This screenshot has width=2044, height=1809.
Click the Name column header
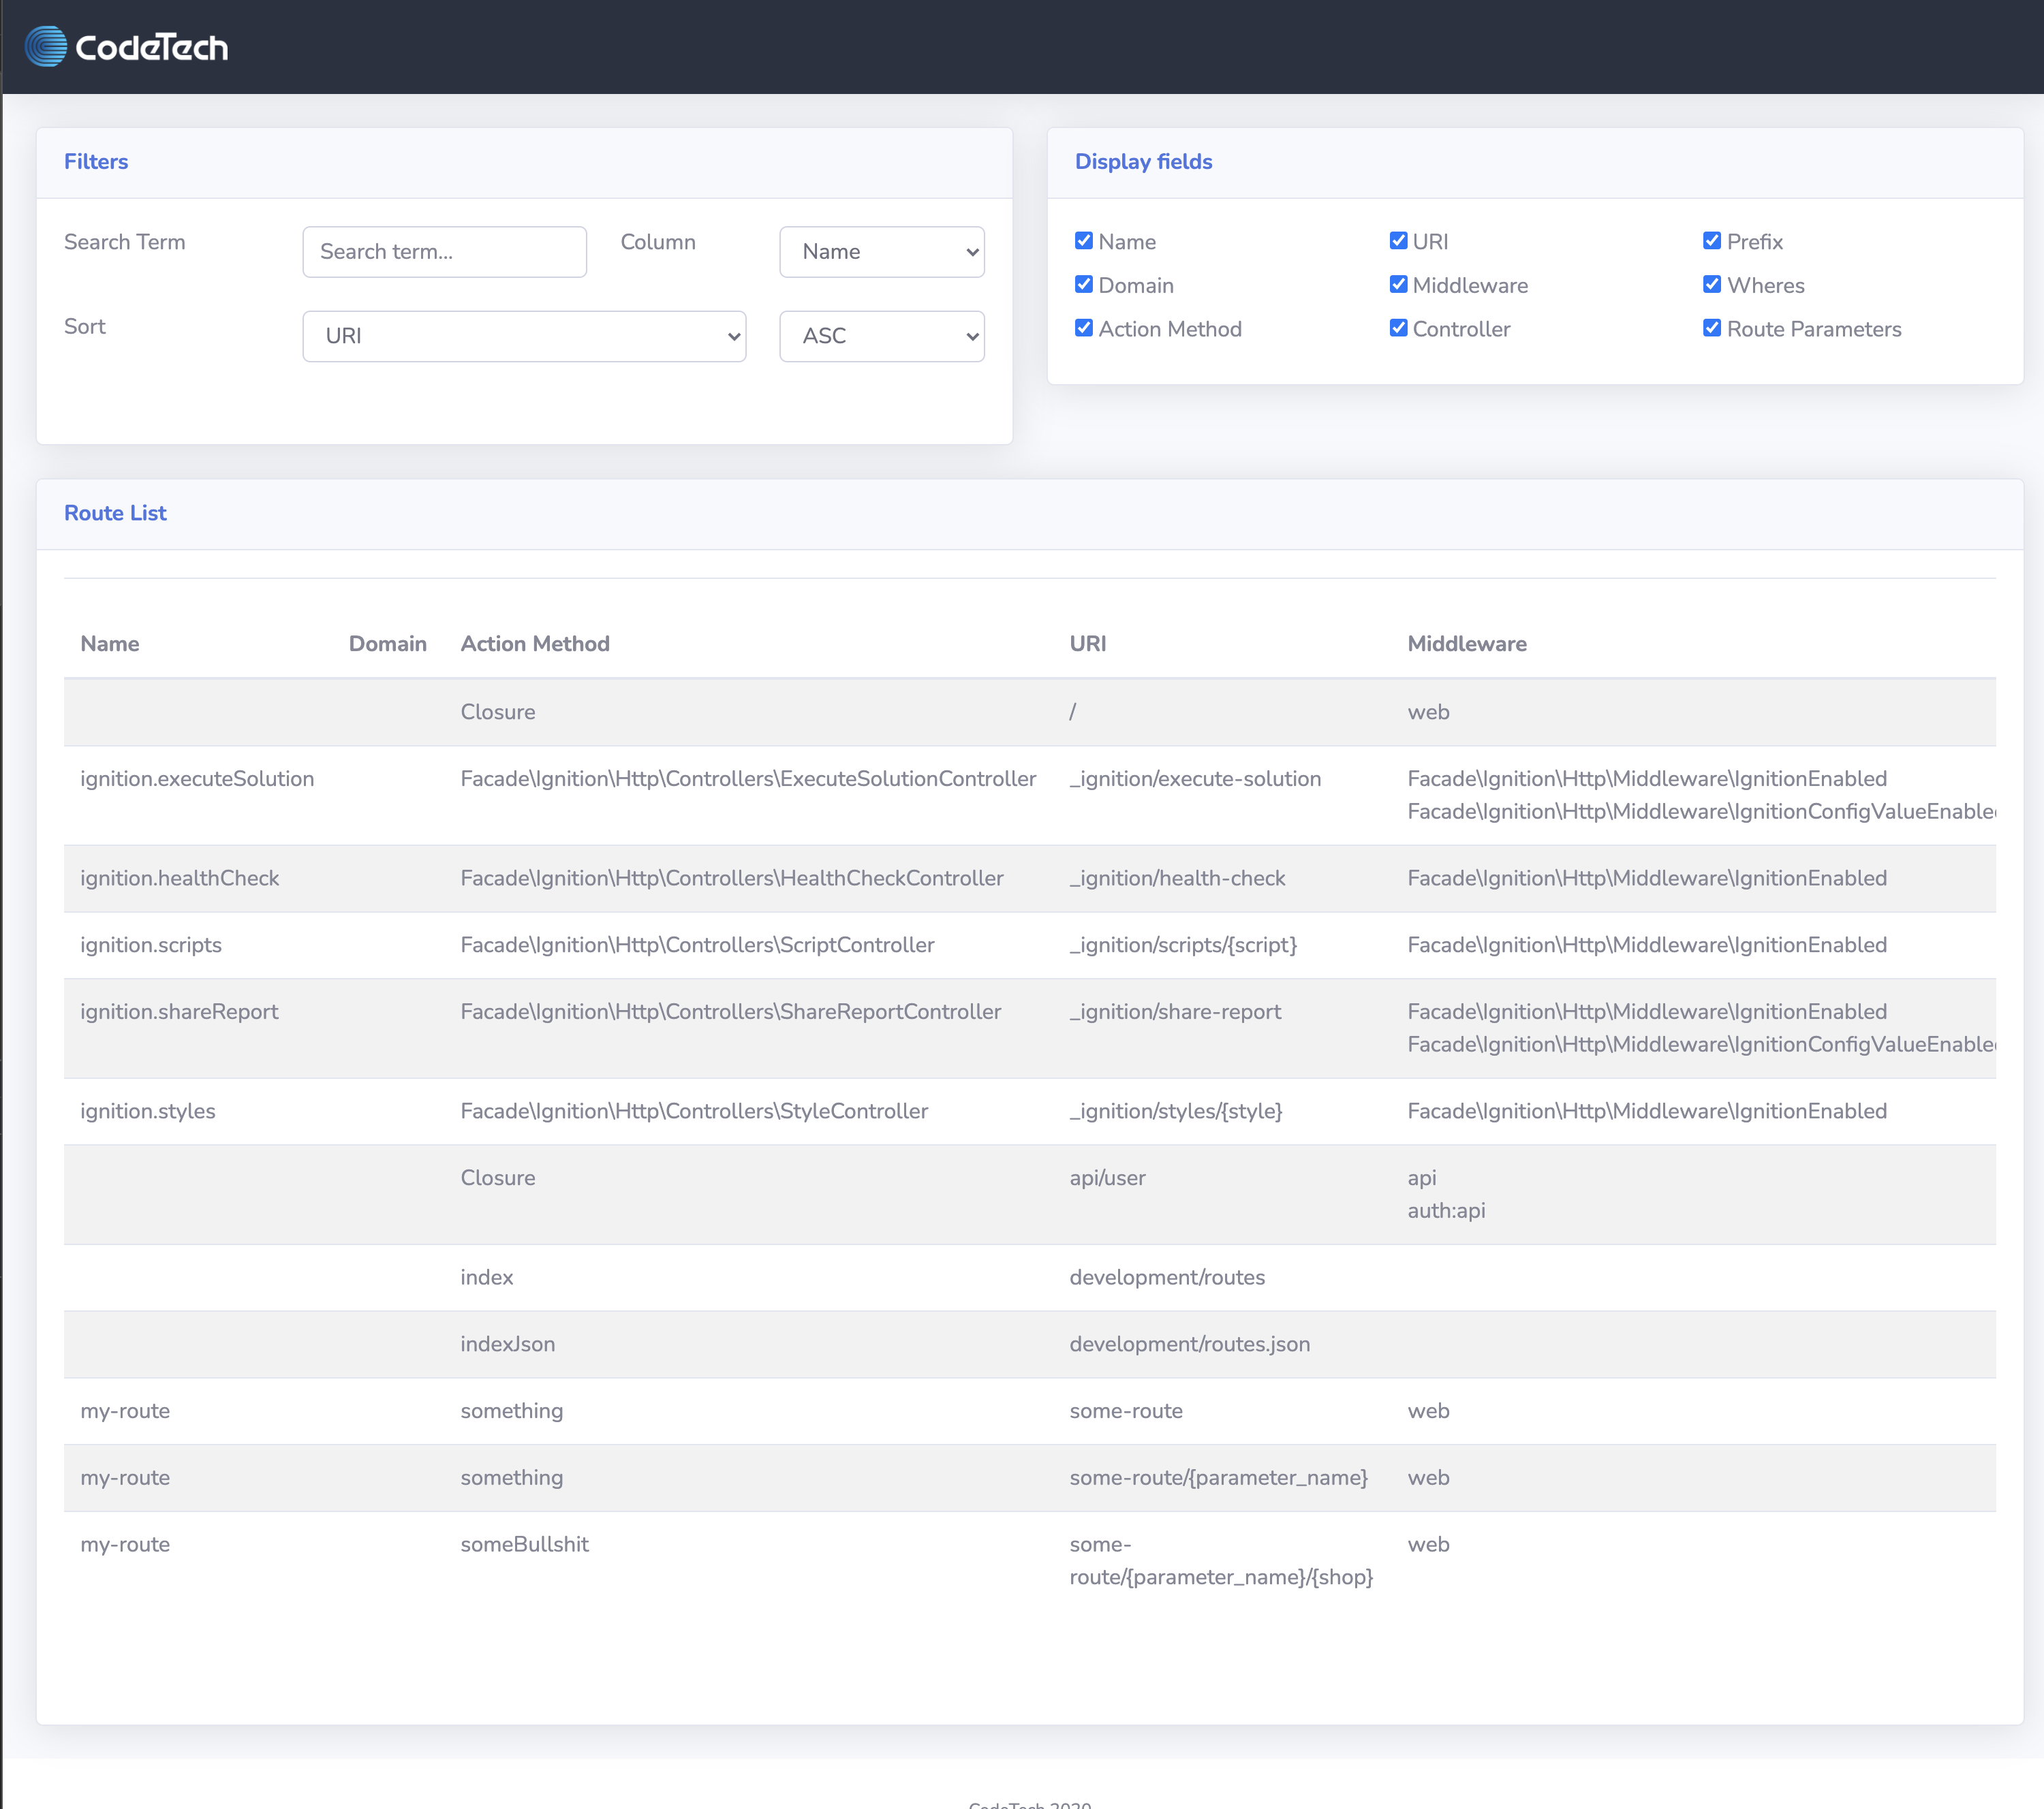coord(110,644)
